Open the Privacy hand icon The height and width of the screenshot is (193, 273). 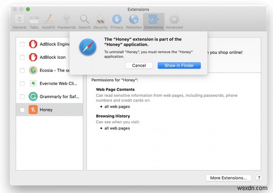click(x=117, y=19)
